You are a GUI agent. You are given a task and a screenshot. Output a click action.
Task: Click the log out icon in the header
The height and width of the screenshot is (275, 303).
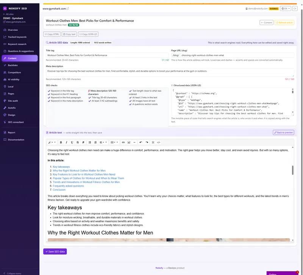tap(295, 8)
